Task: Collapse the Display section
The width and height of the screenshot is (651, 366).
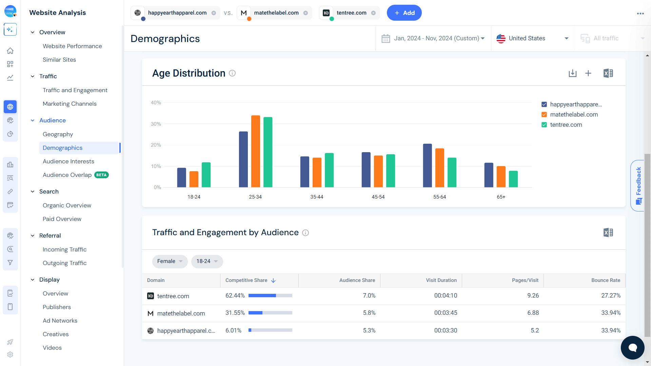Action: pyautogui.click(x=33, y=280)
